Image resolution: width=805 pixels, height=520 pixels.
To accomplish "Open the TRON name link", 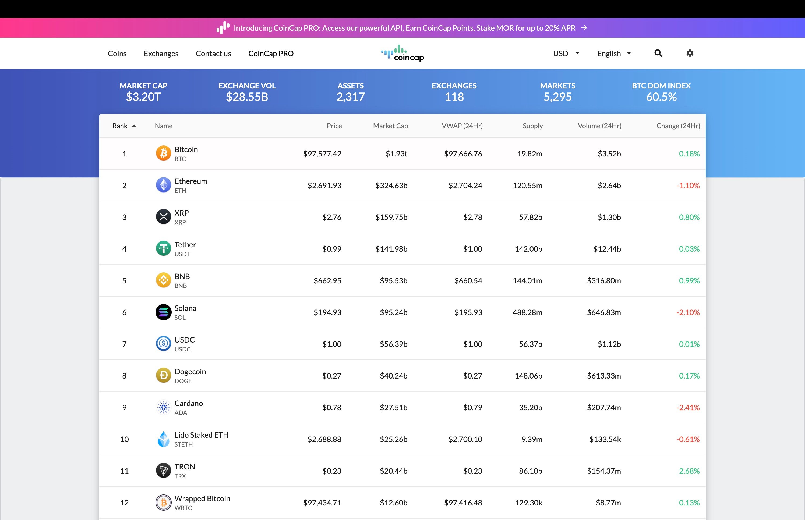I will (x=185, y=467).
